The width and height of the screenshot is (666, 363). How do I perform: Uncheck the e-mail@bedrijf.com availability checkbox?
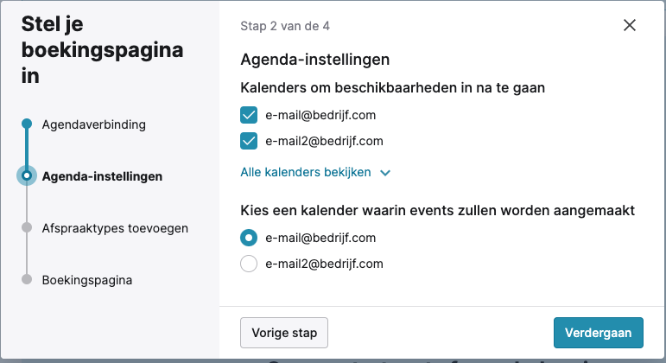[x=249, y=115]
